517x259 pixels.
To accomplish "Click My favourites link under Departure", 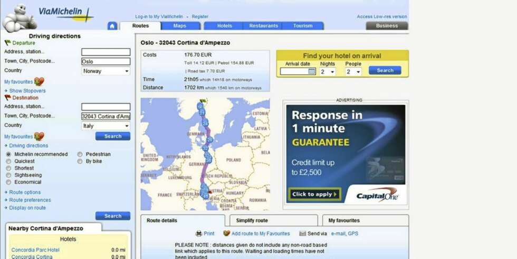I will (x=18, y=82).
